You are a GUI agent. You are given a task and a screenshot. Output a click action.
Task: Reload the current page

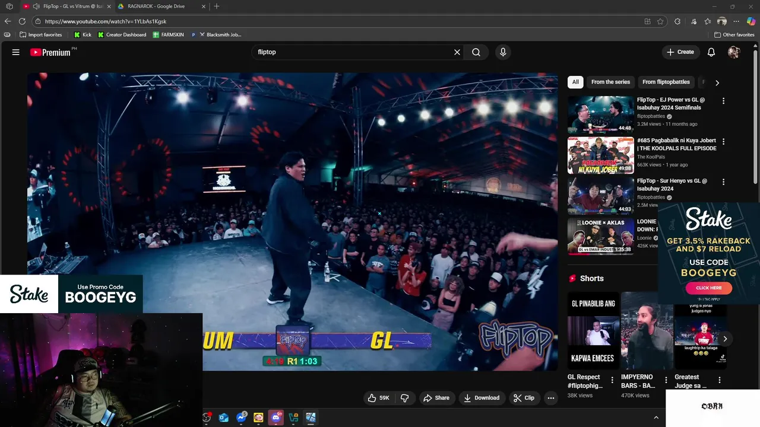pos(22,21)
